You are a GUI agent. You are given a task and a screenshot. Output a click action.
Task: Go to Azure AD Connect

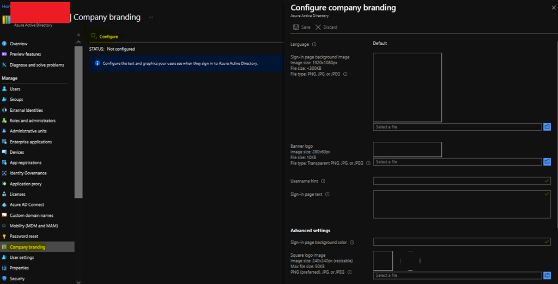click(27, 205)
